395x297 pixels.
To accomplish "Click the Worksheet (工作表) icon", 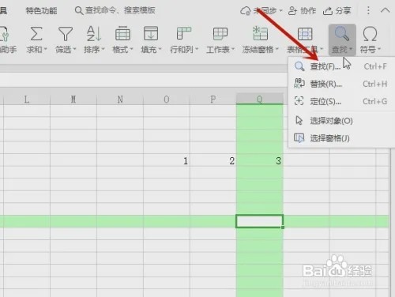I will point(220,34).
